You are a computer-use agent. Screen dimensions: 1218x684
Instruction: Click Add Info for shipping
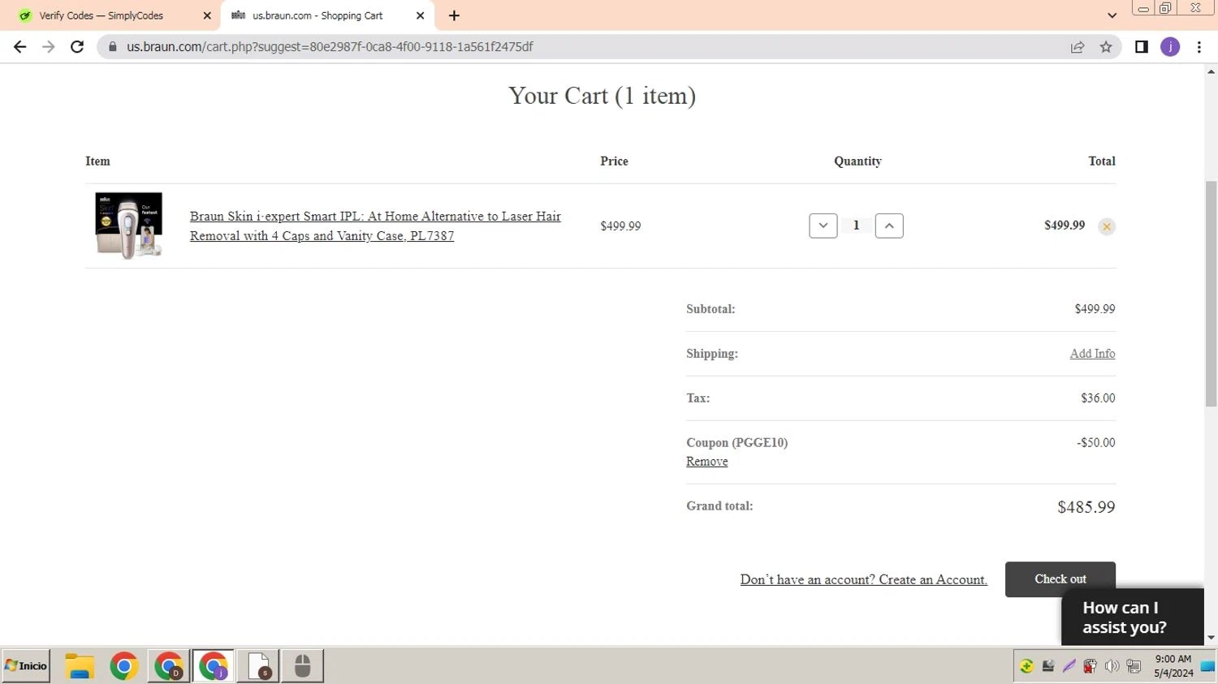click(x=1092, y=354)
